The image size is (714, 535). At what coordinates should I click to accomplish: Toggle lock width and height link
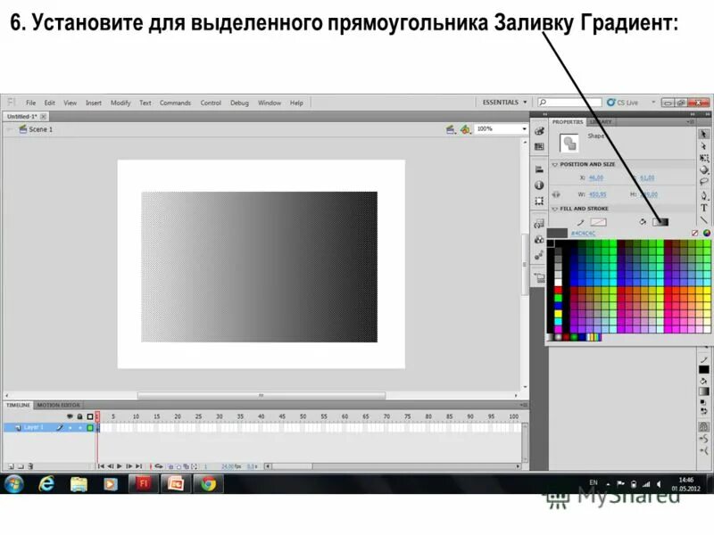[556, 194]
